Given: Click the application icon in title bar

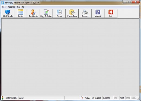Looking at the screenshot, I should (2, 3).
